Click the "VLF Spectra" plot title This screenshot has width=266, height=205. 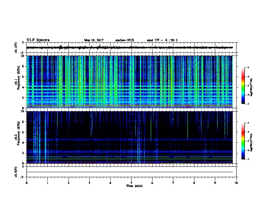38,40
